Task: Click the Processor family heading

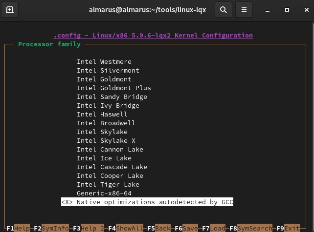Action: tap(49, 44)
